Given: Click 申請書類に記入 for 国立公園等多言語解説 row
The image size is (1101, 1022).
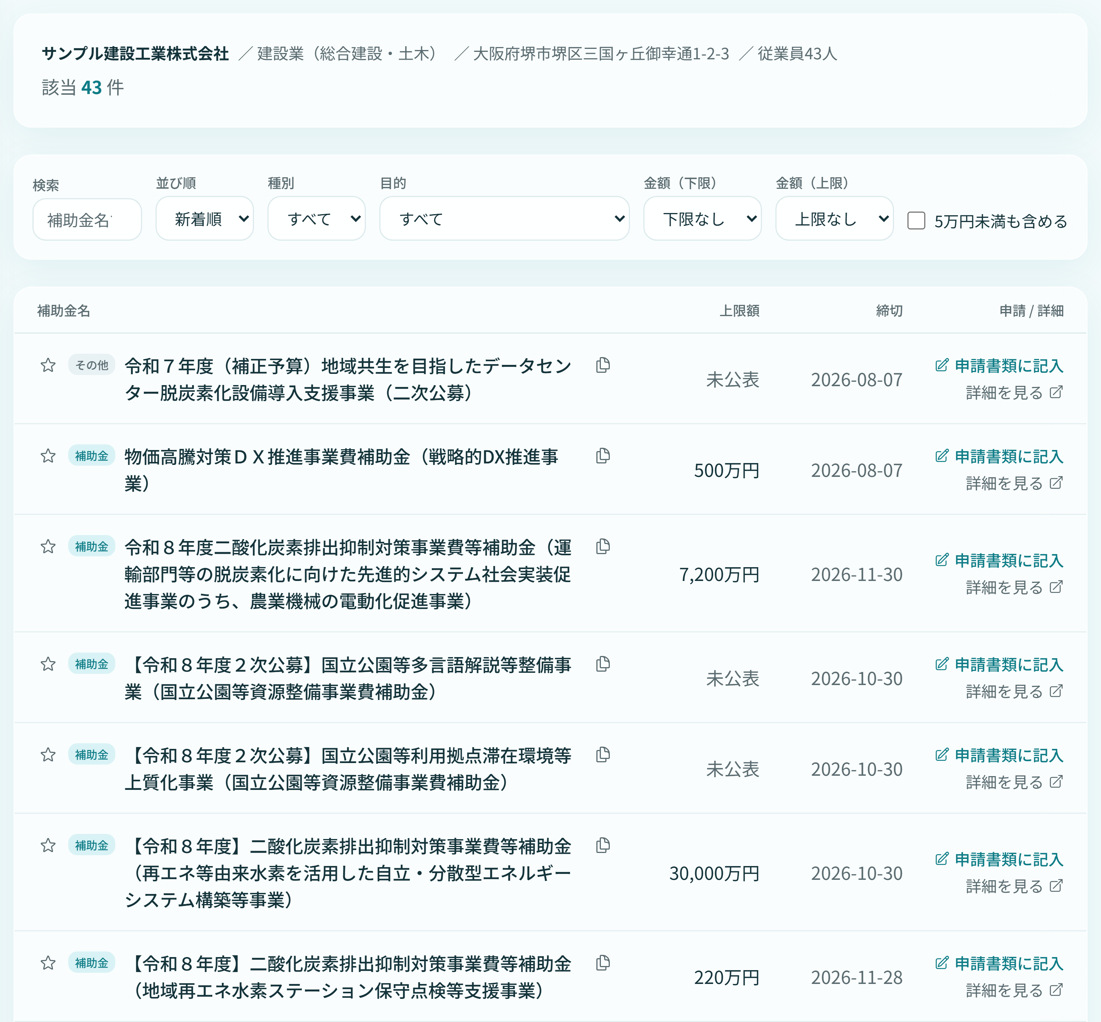Looking at the screenshot, I should pyautogui.click(x=999, y=664).
